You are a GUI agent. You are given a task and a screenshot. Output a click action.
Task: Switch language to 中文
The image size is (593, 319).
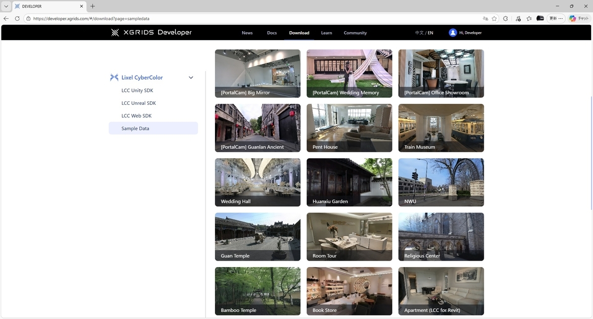point(419,33)
